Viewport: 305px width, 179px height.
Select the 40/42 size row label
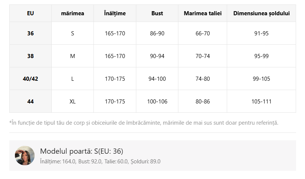[x=31, y=79]
